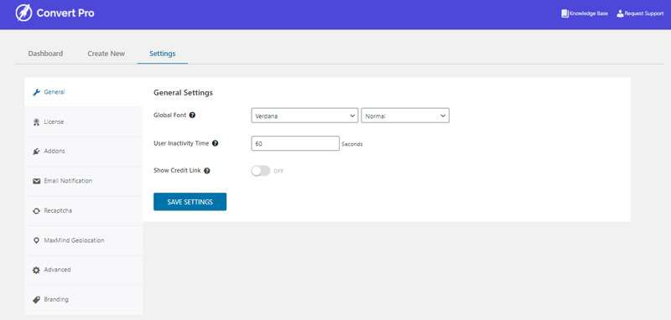Click the Knowledge Base book icon

[564, 13]
